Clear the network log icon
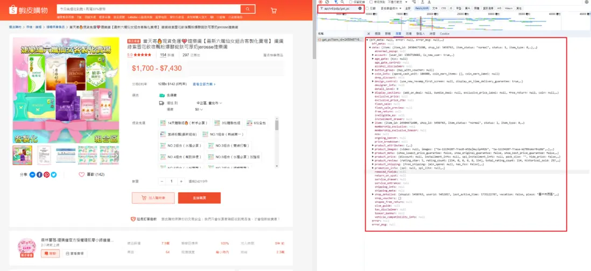The height and width of the screenshot is (271, 591). pyautogui.click(x=327, y=2)
